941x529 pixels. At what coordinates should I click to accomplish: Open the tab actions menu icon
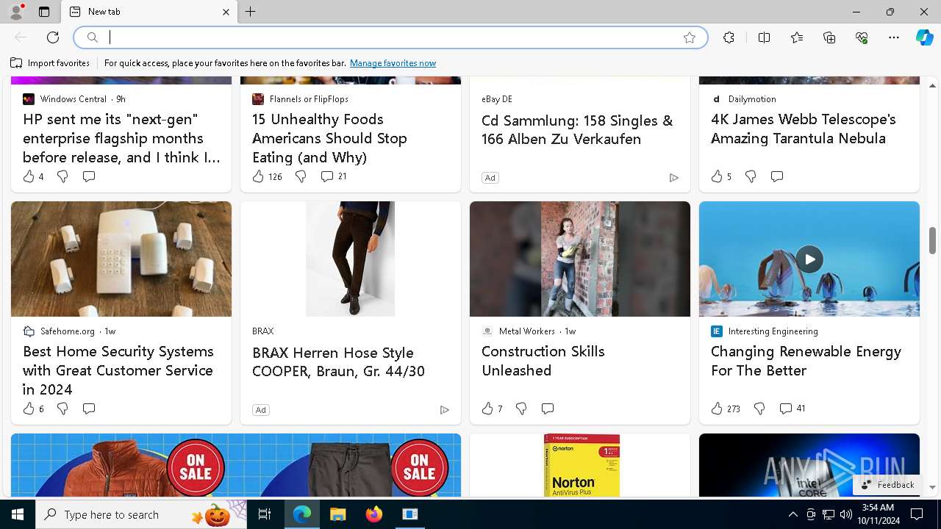tap(44, 12)
